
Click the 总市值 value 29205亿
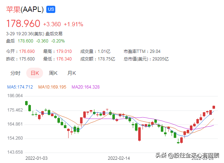click(160, 59)
